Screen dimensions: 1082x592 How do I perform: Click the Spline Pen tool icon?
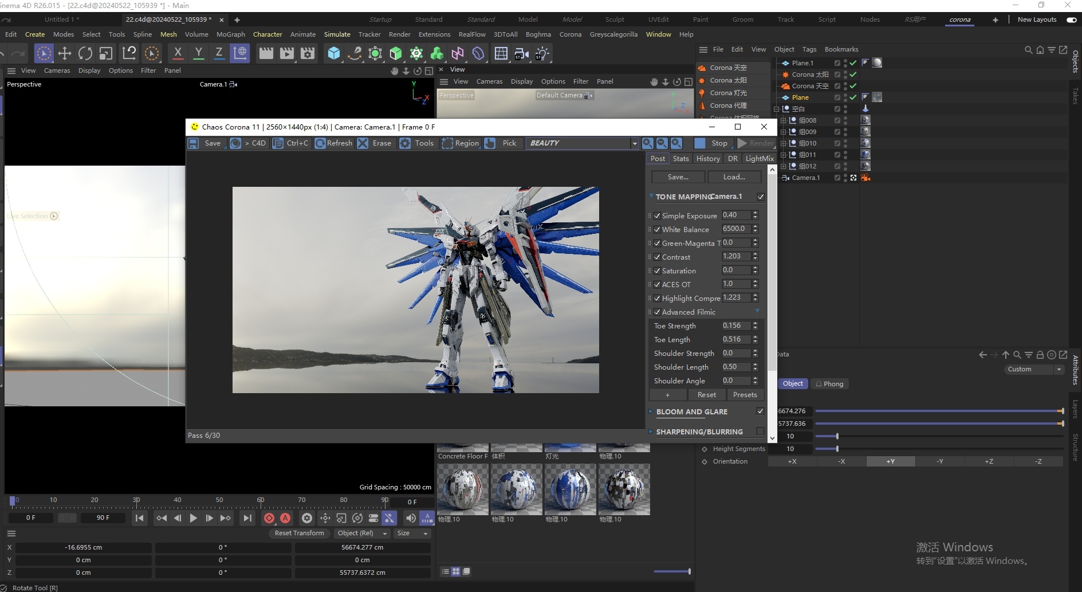[x=355, y=53]
